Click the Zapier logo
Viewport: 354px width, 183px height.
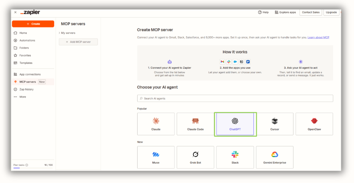click(x=30, y=12)
